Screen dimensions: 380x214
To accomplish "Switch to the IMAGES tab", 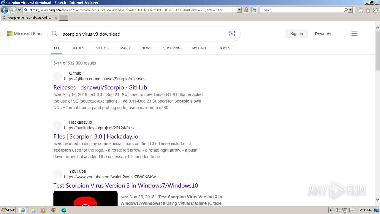I will (78, 48).
